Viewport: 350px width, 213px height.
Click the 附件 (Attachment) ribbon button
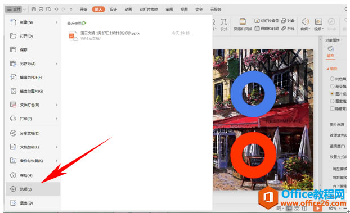click(x=288, y=29)
